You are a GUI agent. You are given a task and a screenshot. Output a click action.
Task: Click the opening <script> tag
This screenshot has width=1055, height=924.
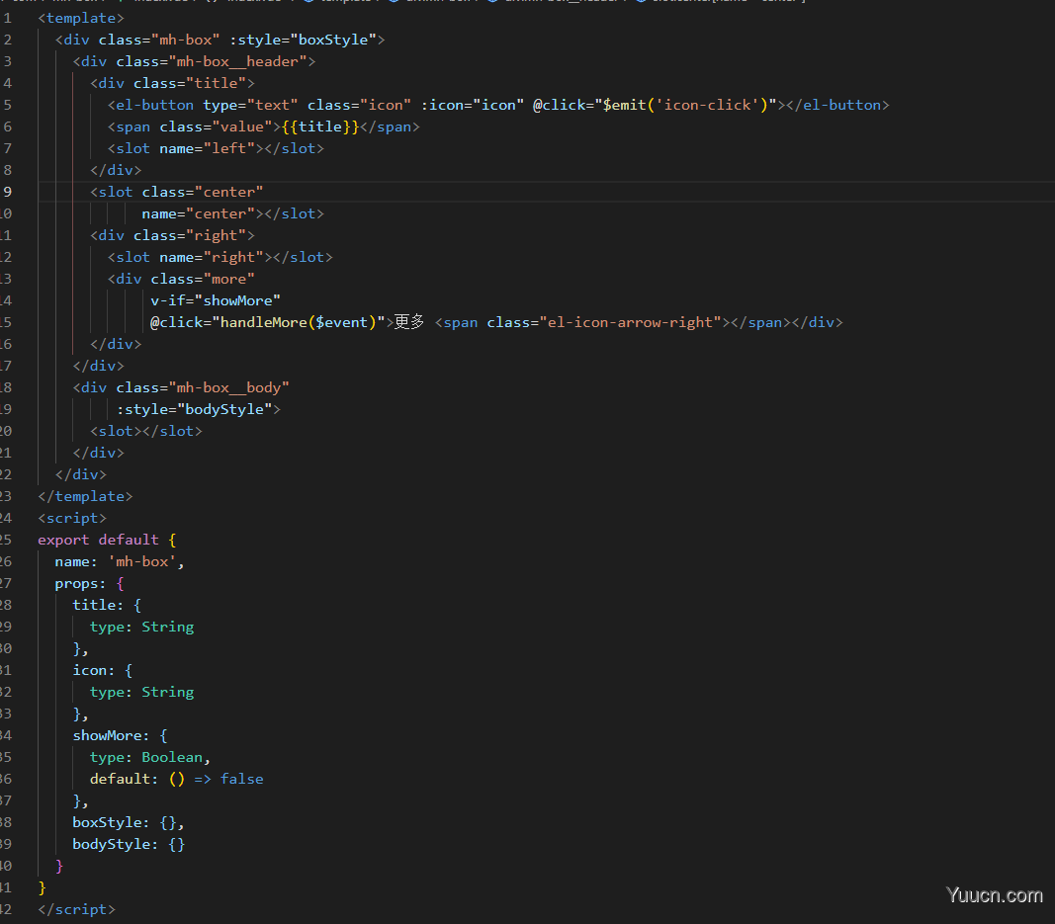[x=72, y=518]
